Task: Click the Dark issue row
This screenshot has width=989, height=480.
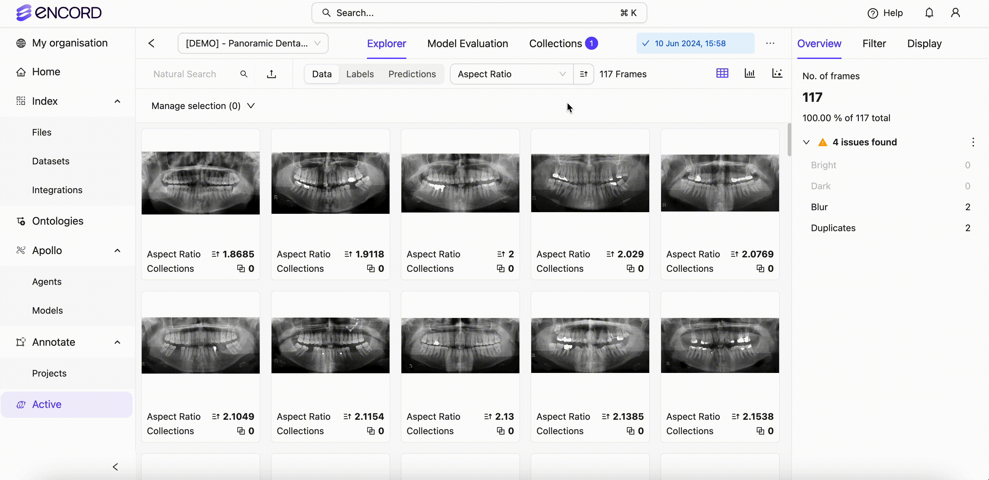Action: coord(890,186)
